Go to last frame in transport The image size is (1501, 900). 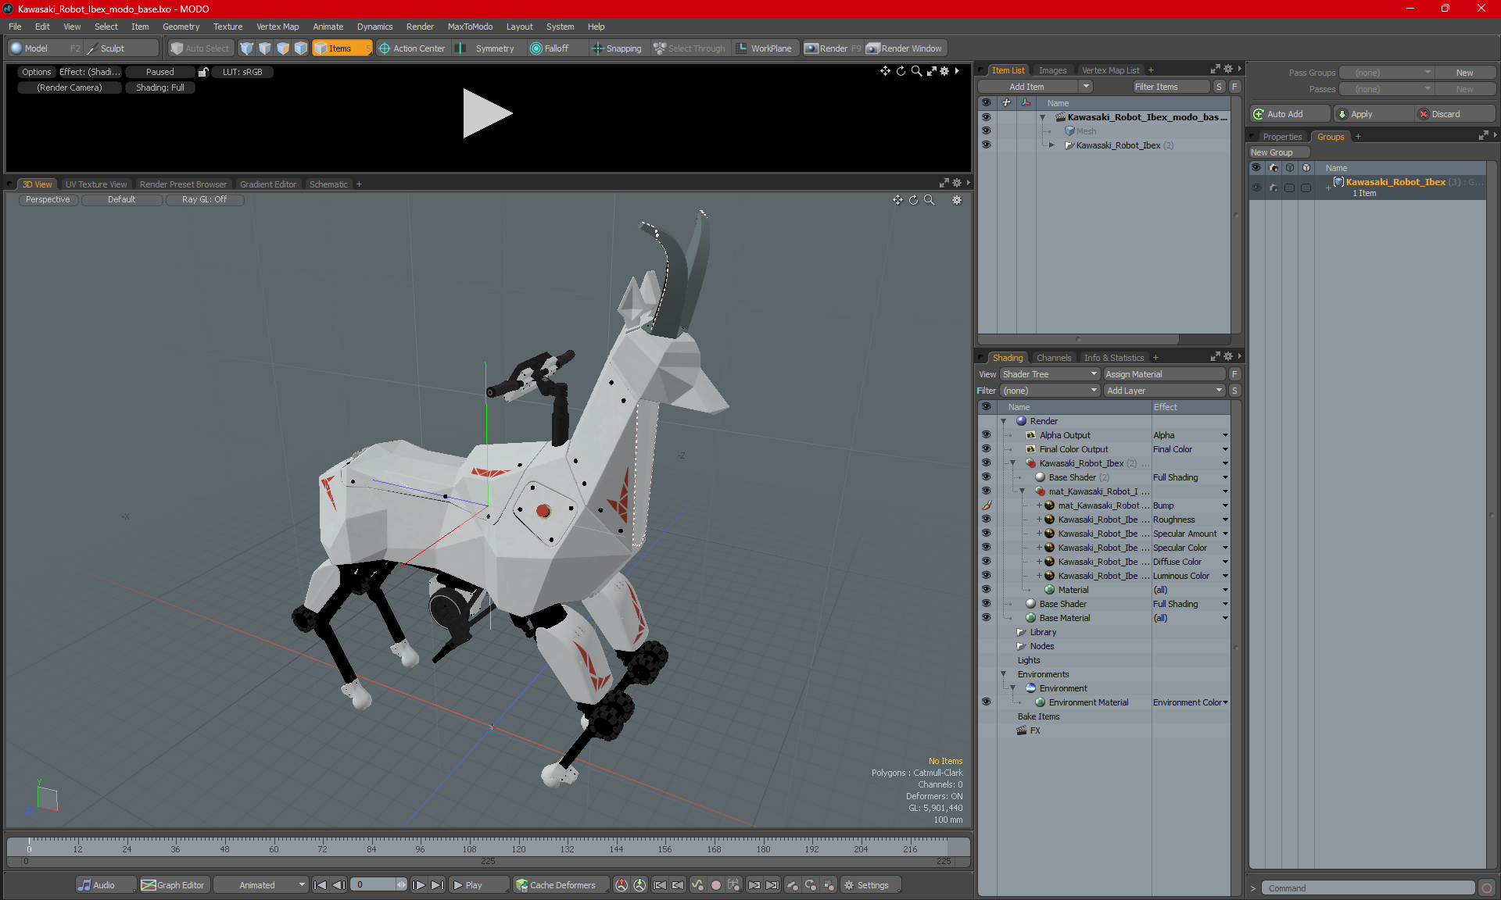pos(438,885)
